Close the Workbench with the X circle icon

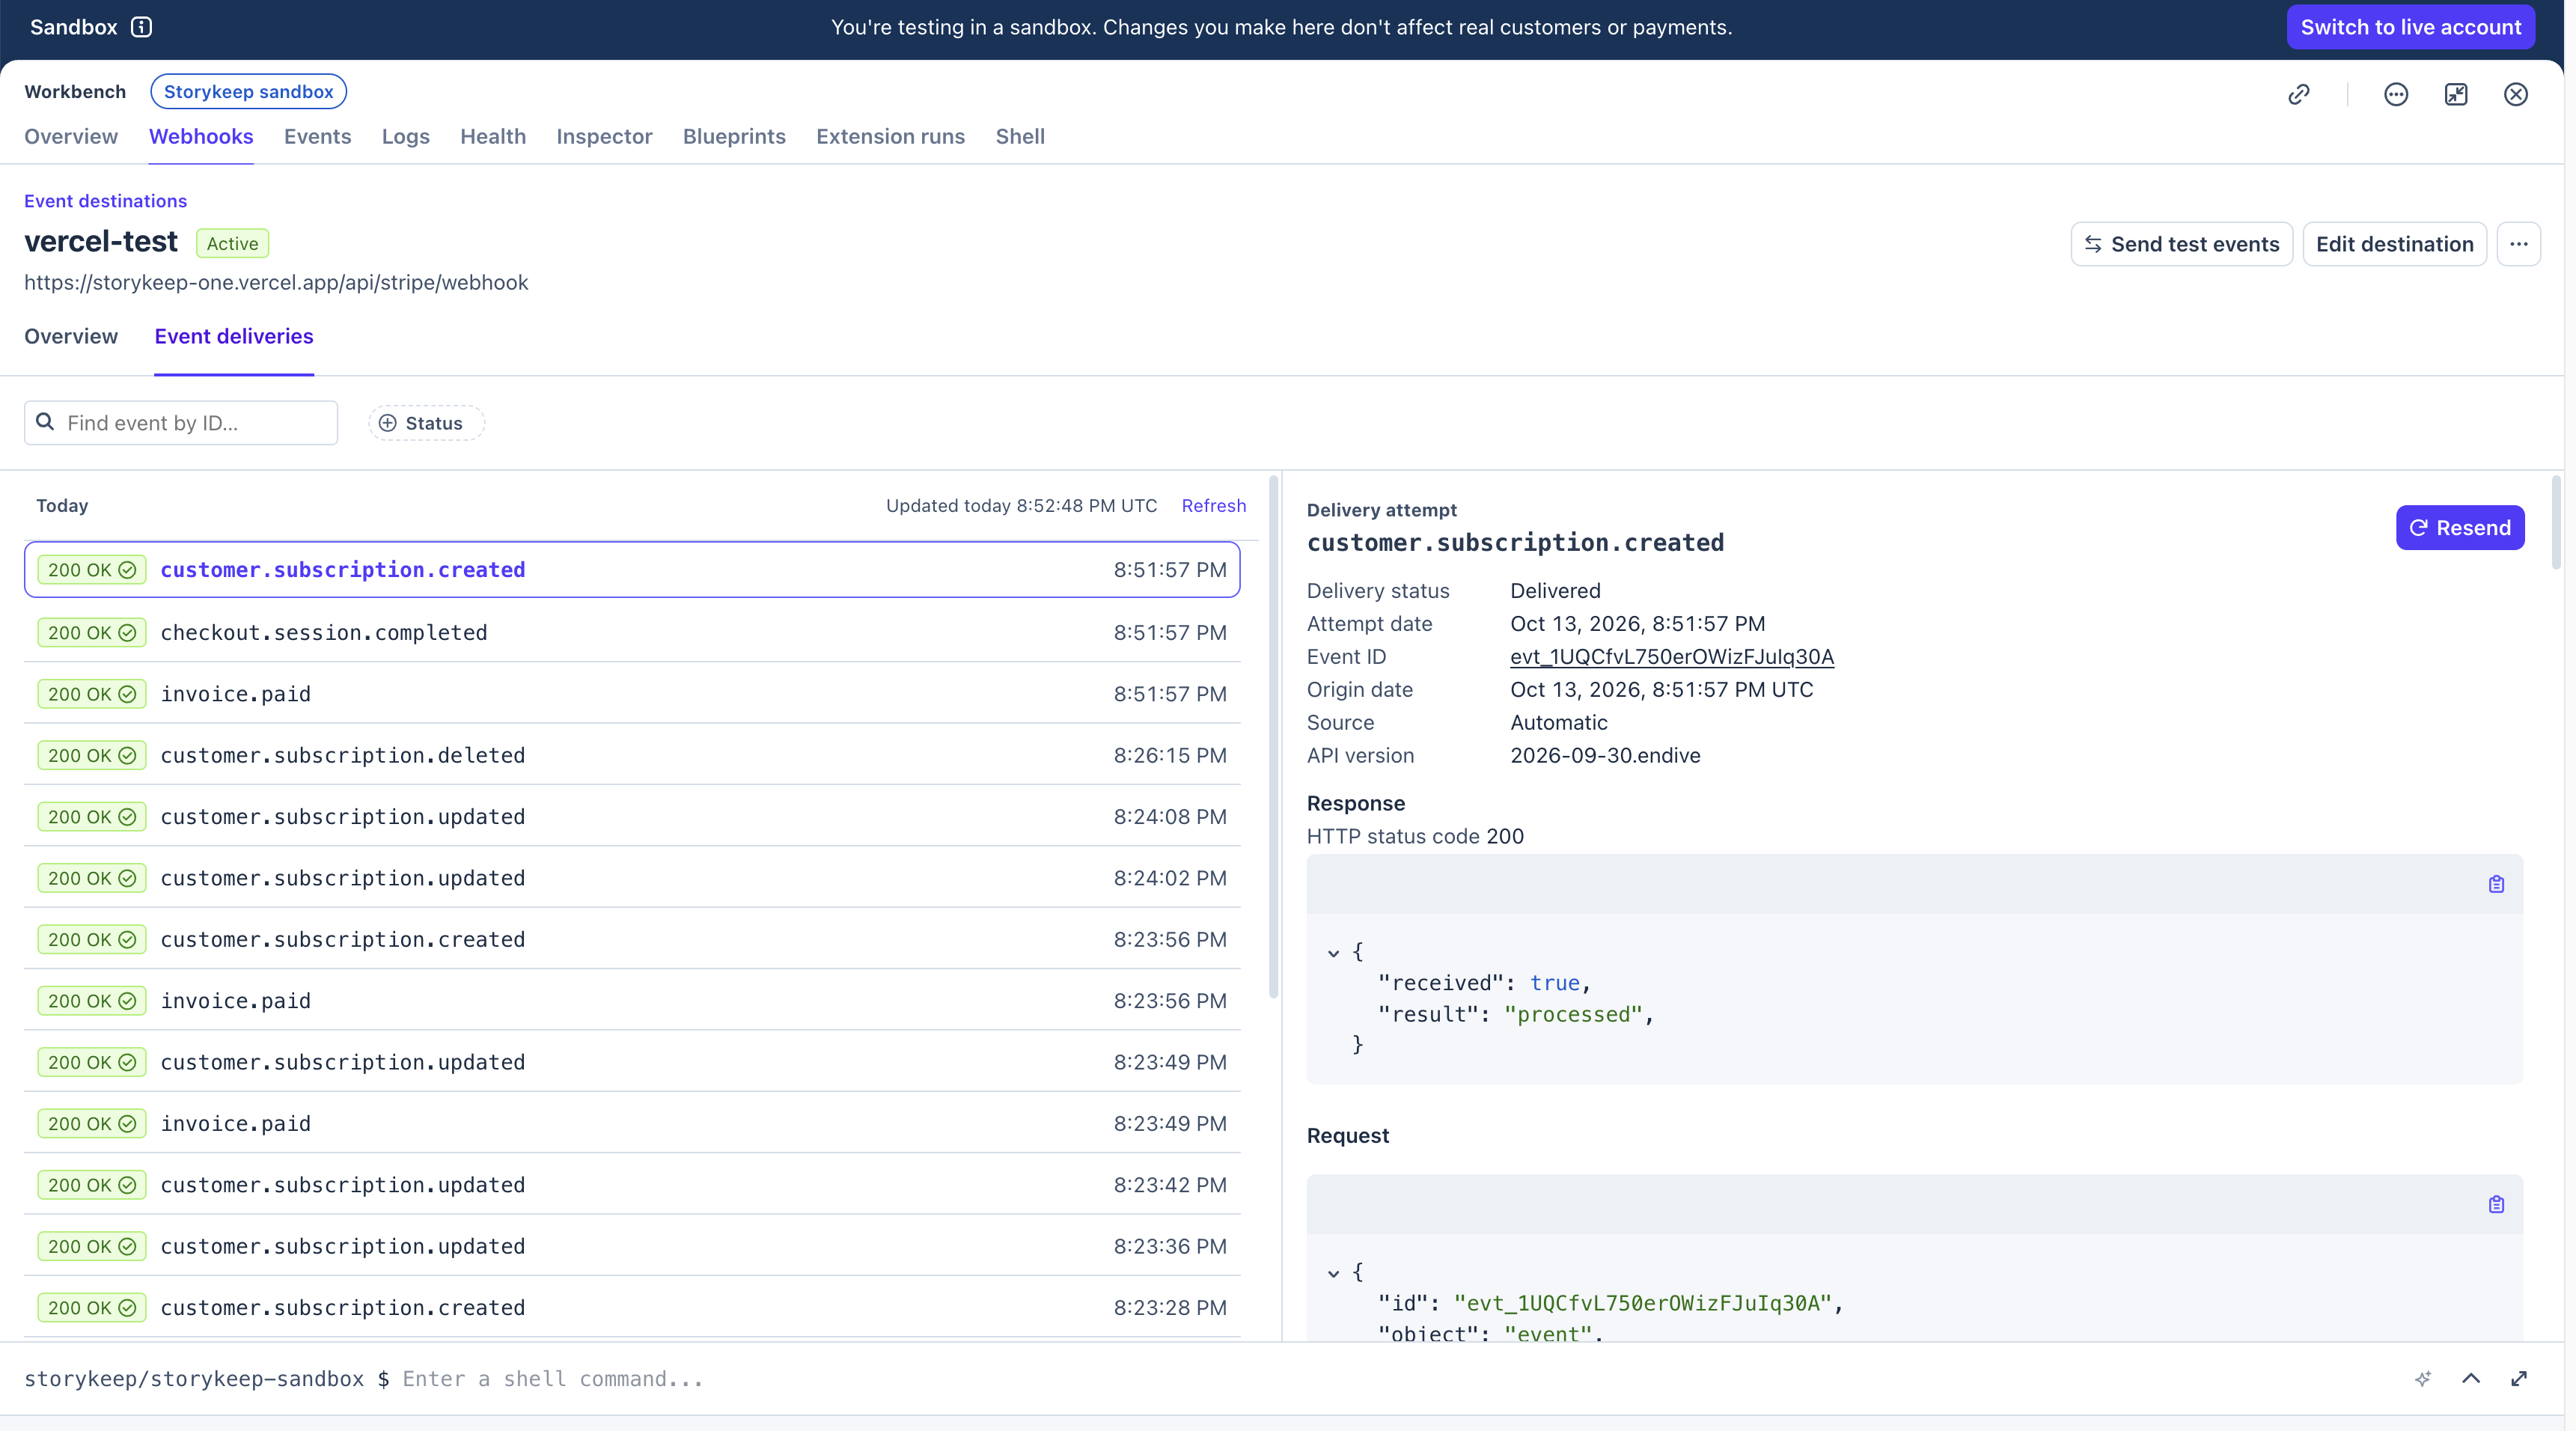pos(2516,94)
